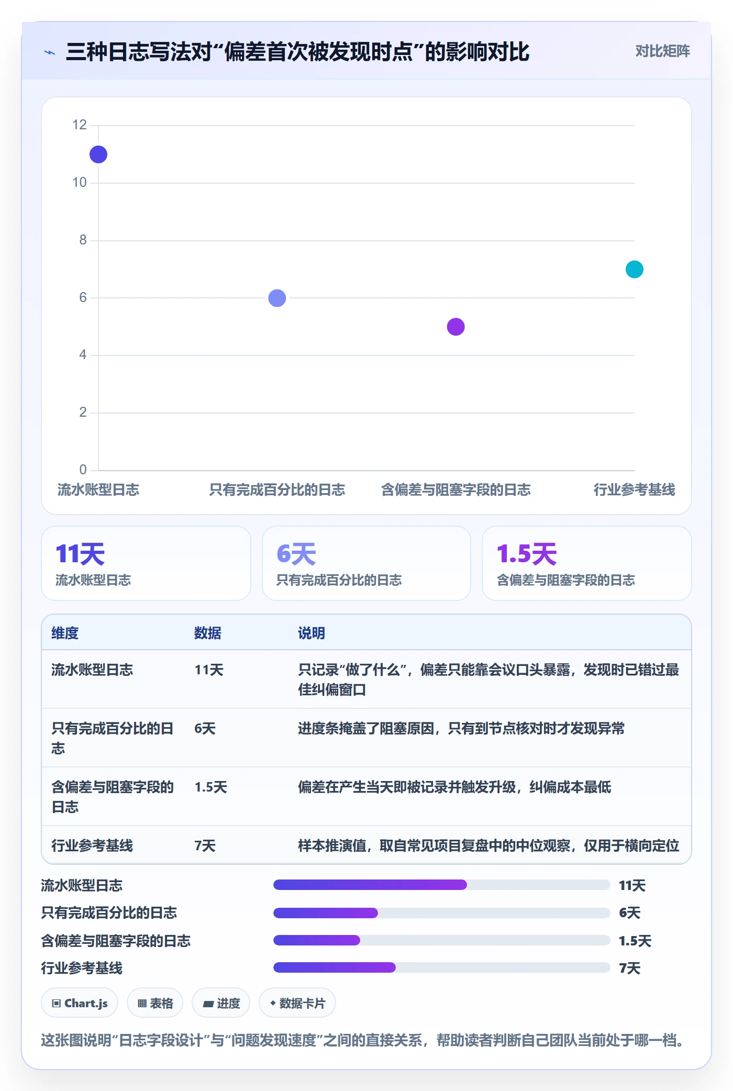Screen dimensions: 733x1091
Task: Click the Chart.js chip
Action: pyautogui.click(x=80, y=1003)
